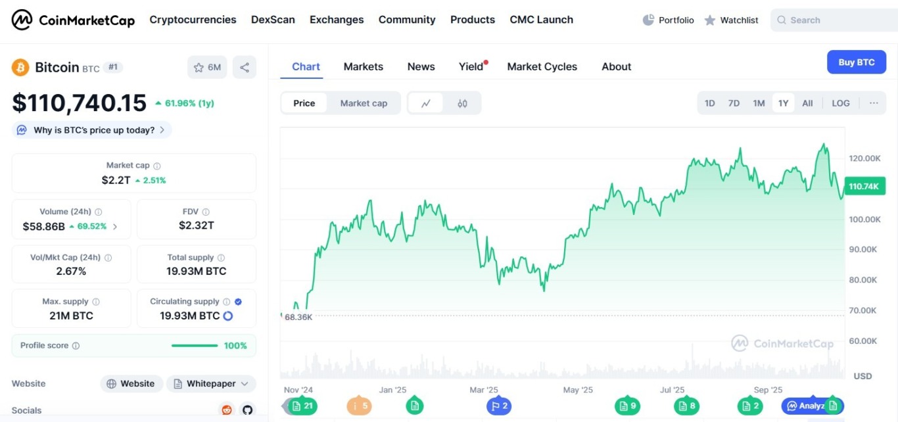The height and width of the screenshot is (422, 898).
Task: Click the Profile score progress bar
Action: click(x=195, y=346)
